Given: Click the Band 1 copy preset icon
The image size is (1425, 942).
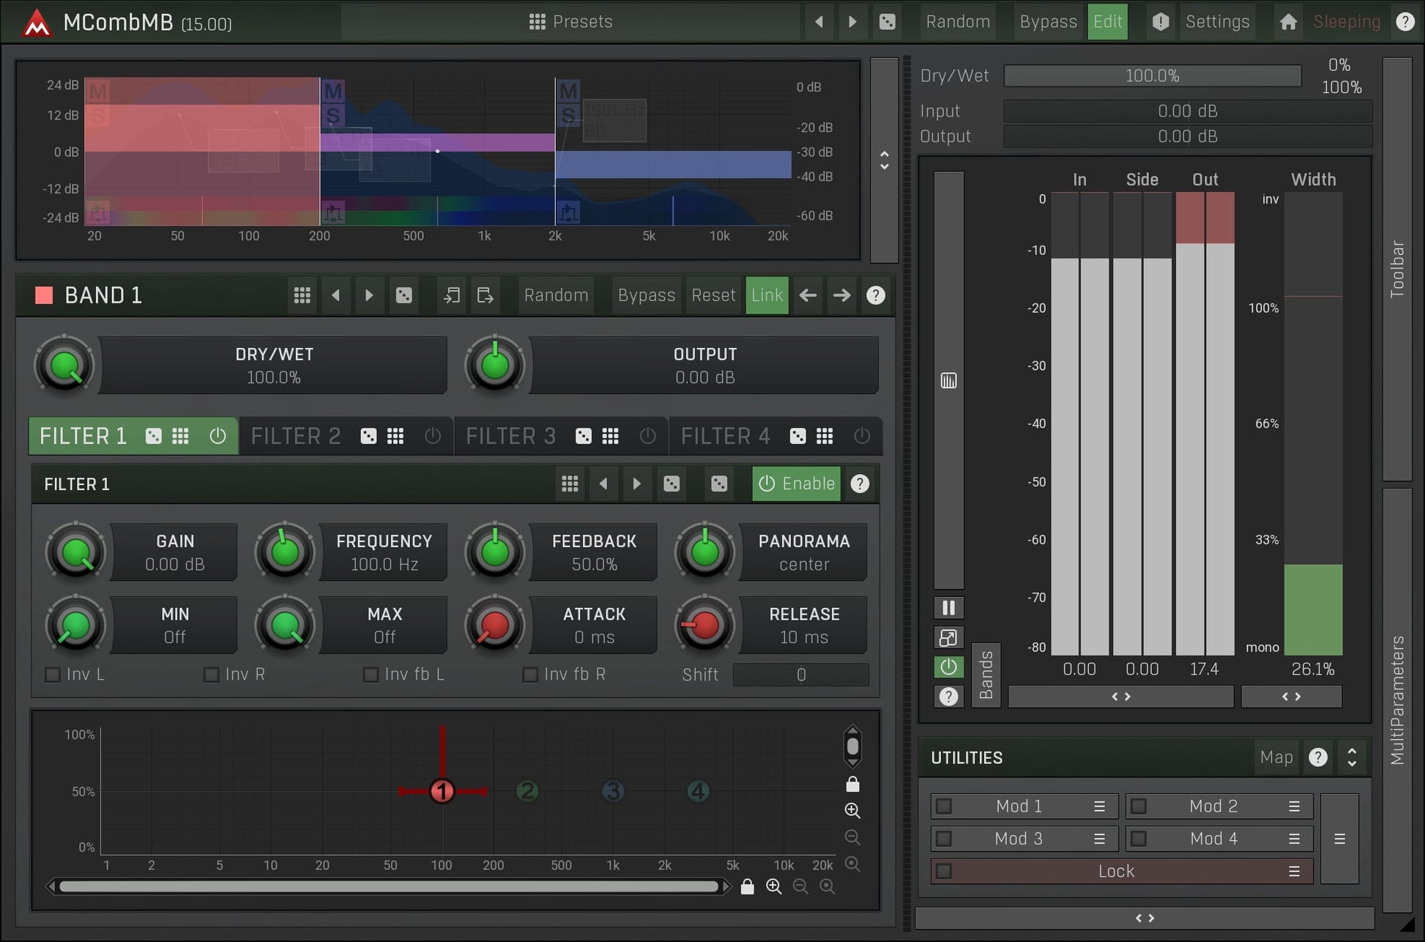Looking at the screenshot, I should pyautogui.click(x=452, y=295).
